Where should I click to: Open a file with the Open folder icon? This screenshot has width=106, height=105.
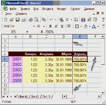coord(12,20)
